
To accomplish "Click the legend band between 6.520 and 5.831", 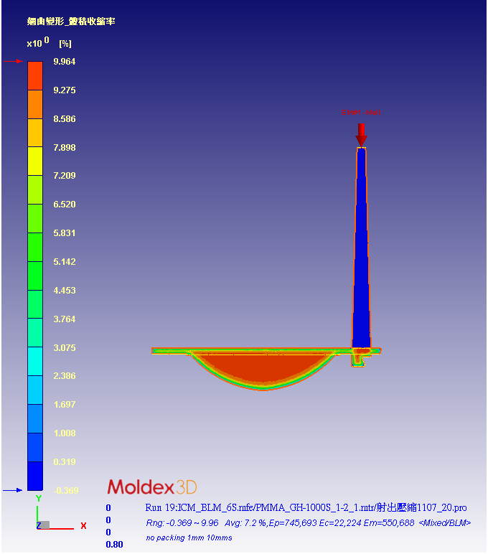I will coord(35,218).
